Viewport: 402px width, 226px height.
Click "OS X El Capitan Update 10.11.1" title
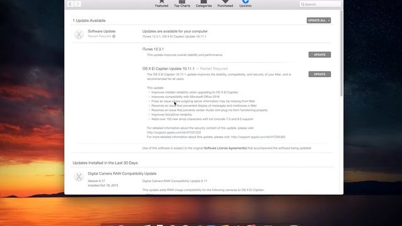168,68
